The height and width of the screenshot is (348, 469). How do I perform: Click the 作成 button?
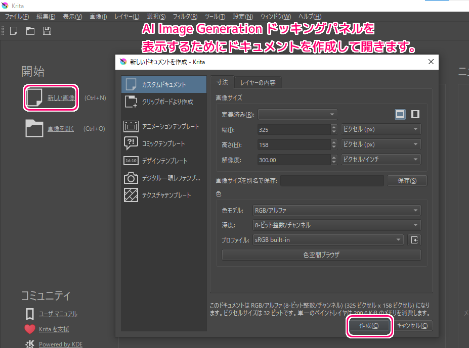369,326
